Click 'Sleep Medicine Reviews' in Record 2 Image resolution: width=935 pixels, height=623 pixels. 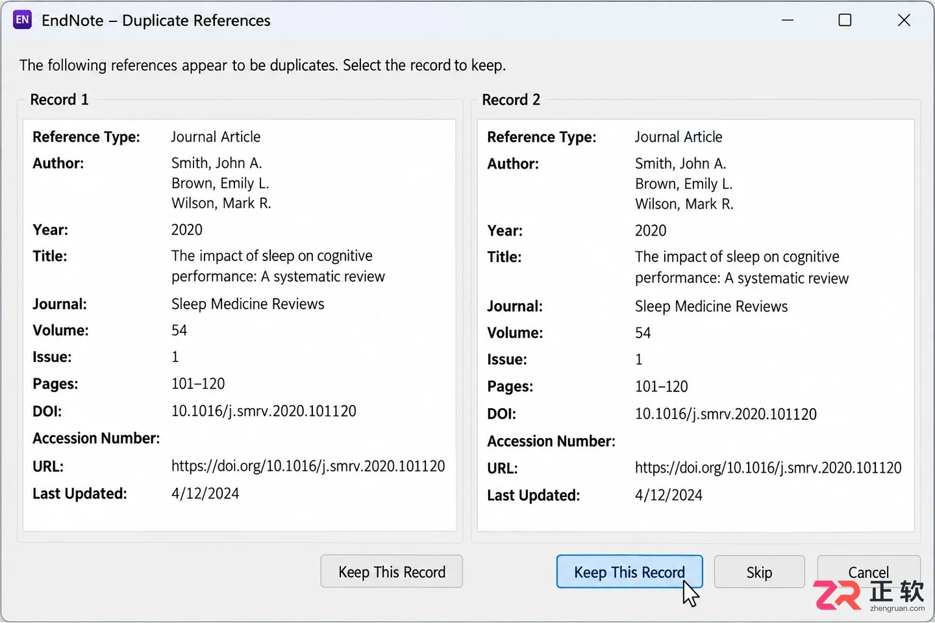pyautogui.click(x=711, y=306)
